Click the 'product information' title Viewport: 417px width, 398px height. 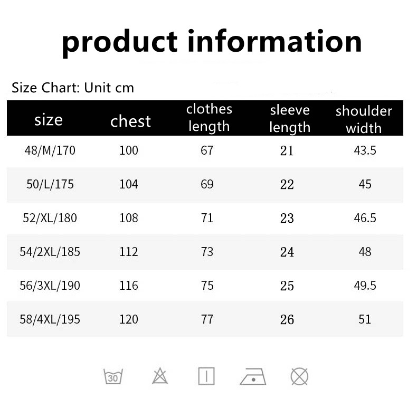click(x=212, y=43)
